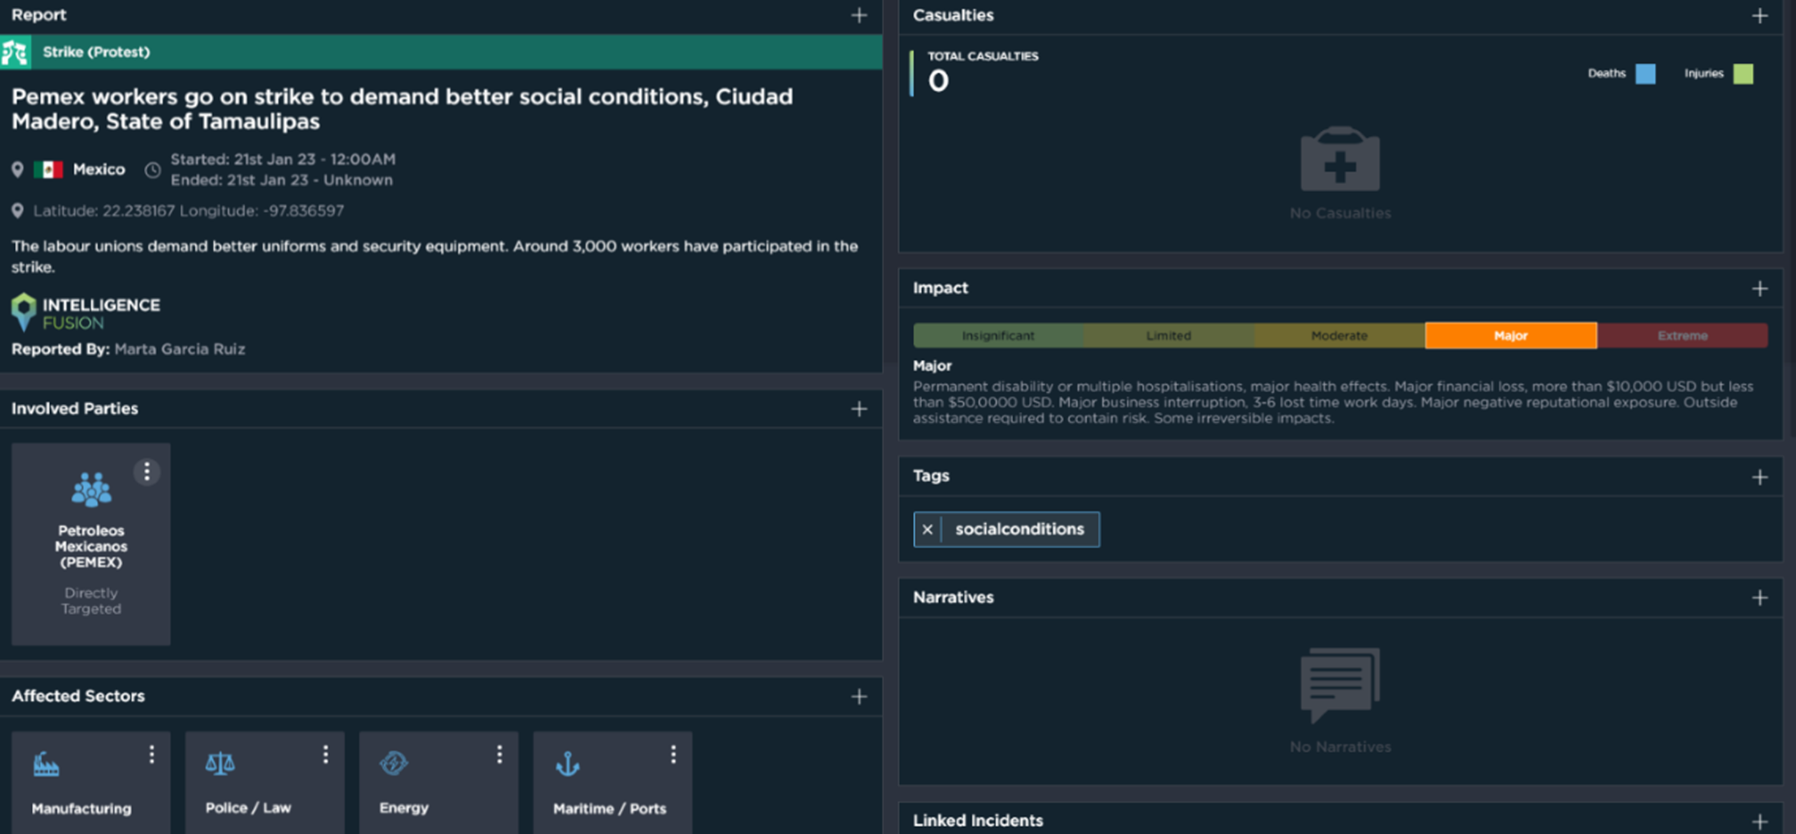The image size is (1796, 834).
Task: Click the Manufacturing factory icon
Action: (x=46, y=764)
